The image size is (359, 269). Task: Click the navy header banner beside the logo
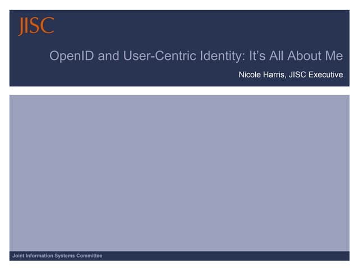[x=196, y=26]
